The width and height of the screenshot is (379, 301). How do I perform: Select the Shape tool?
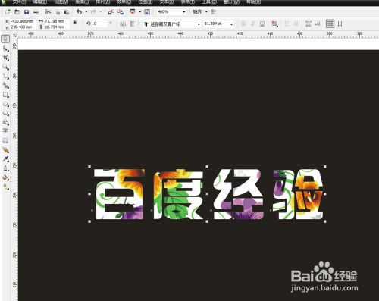(x=5, y=49)
